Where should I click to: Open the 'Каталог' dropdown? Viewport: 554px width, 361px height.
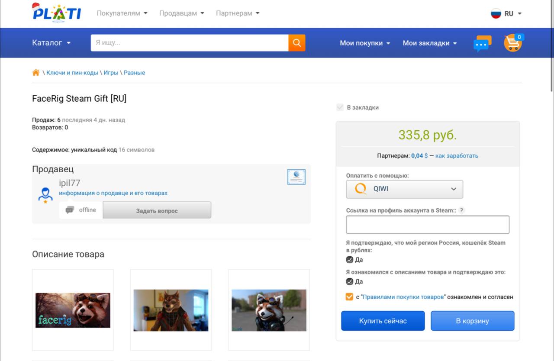51,43
